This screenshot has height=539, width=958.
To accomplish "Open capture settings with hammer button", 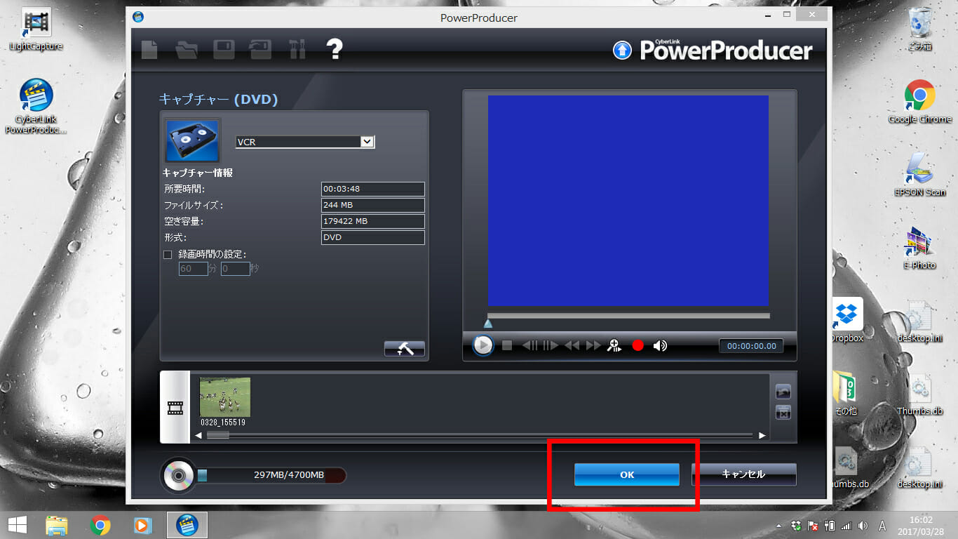I will [405, 349].
